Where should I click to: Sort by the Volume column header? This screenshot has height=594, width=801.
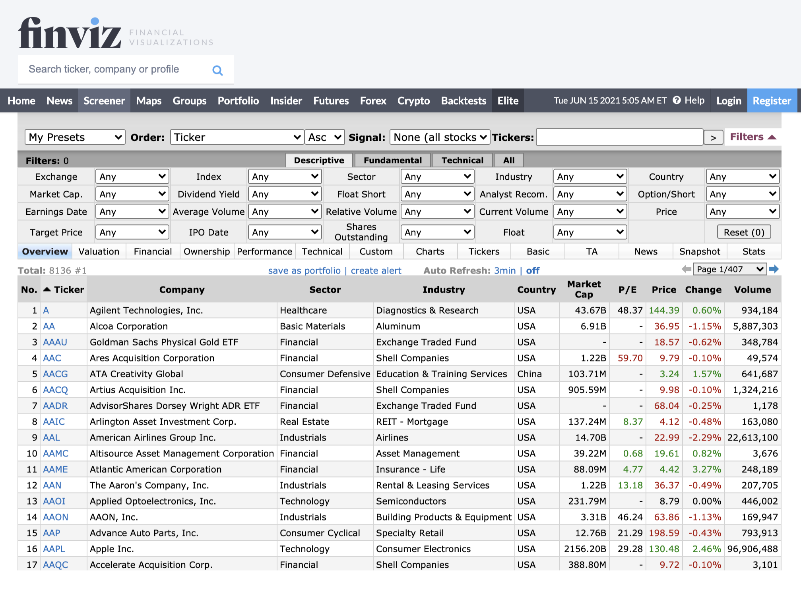point(753,289)
